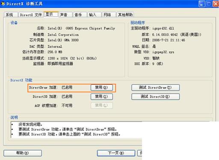Click the main driver 'igxprd32.dll'

(163, 28)
